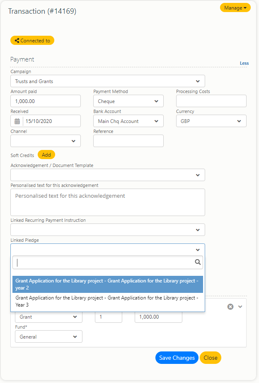
Task: Click the calendar icon beside Received date
Action: [17, 121]
